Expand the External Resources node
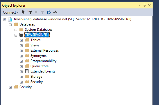The image size is (159, 105). click(x=21, y=51)
